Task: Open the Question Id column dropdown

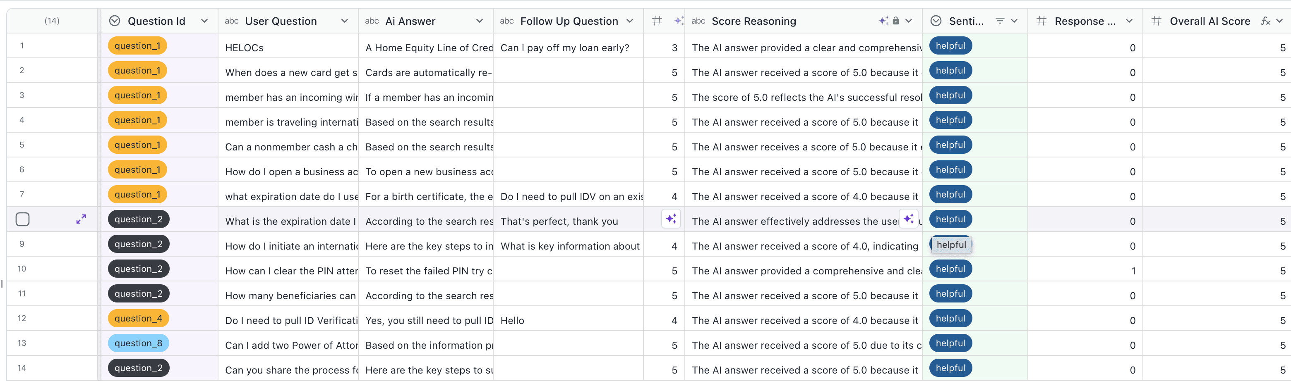Action: pos(204,21)
